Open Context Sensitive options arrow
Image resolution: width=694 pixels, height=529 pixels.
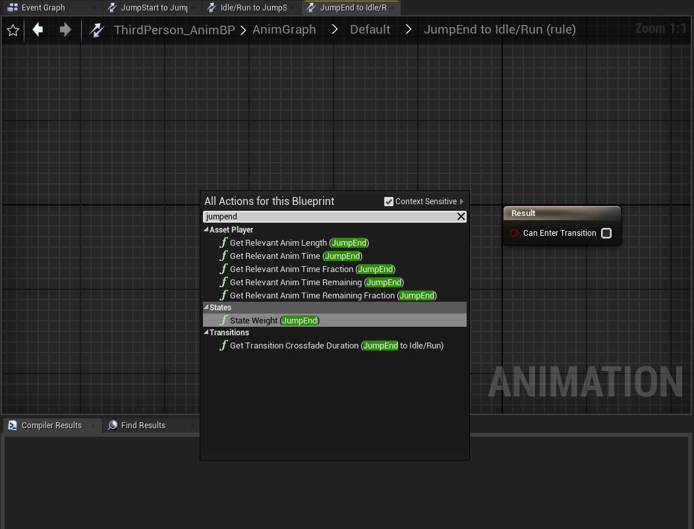point(461,202)
